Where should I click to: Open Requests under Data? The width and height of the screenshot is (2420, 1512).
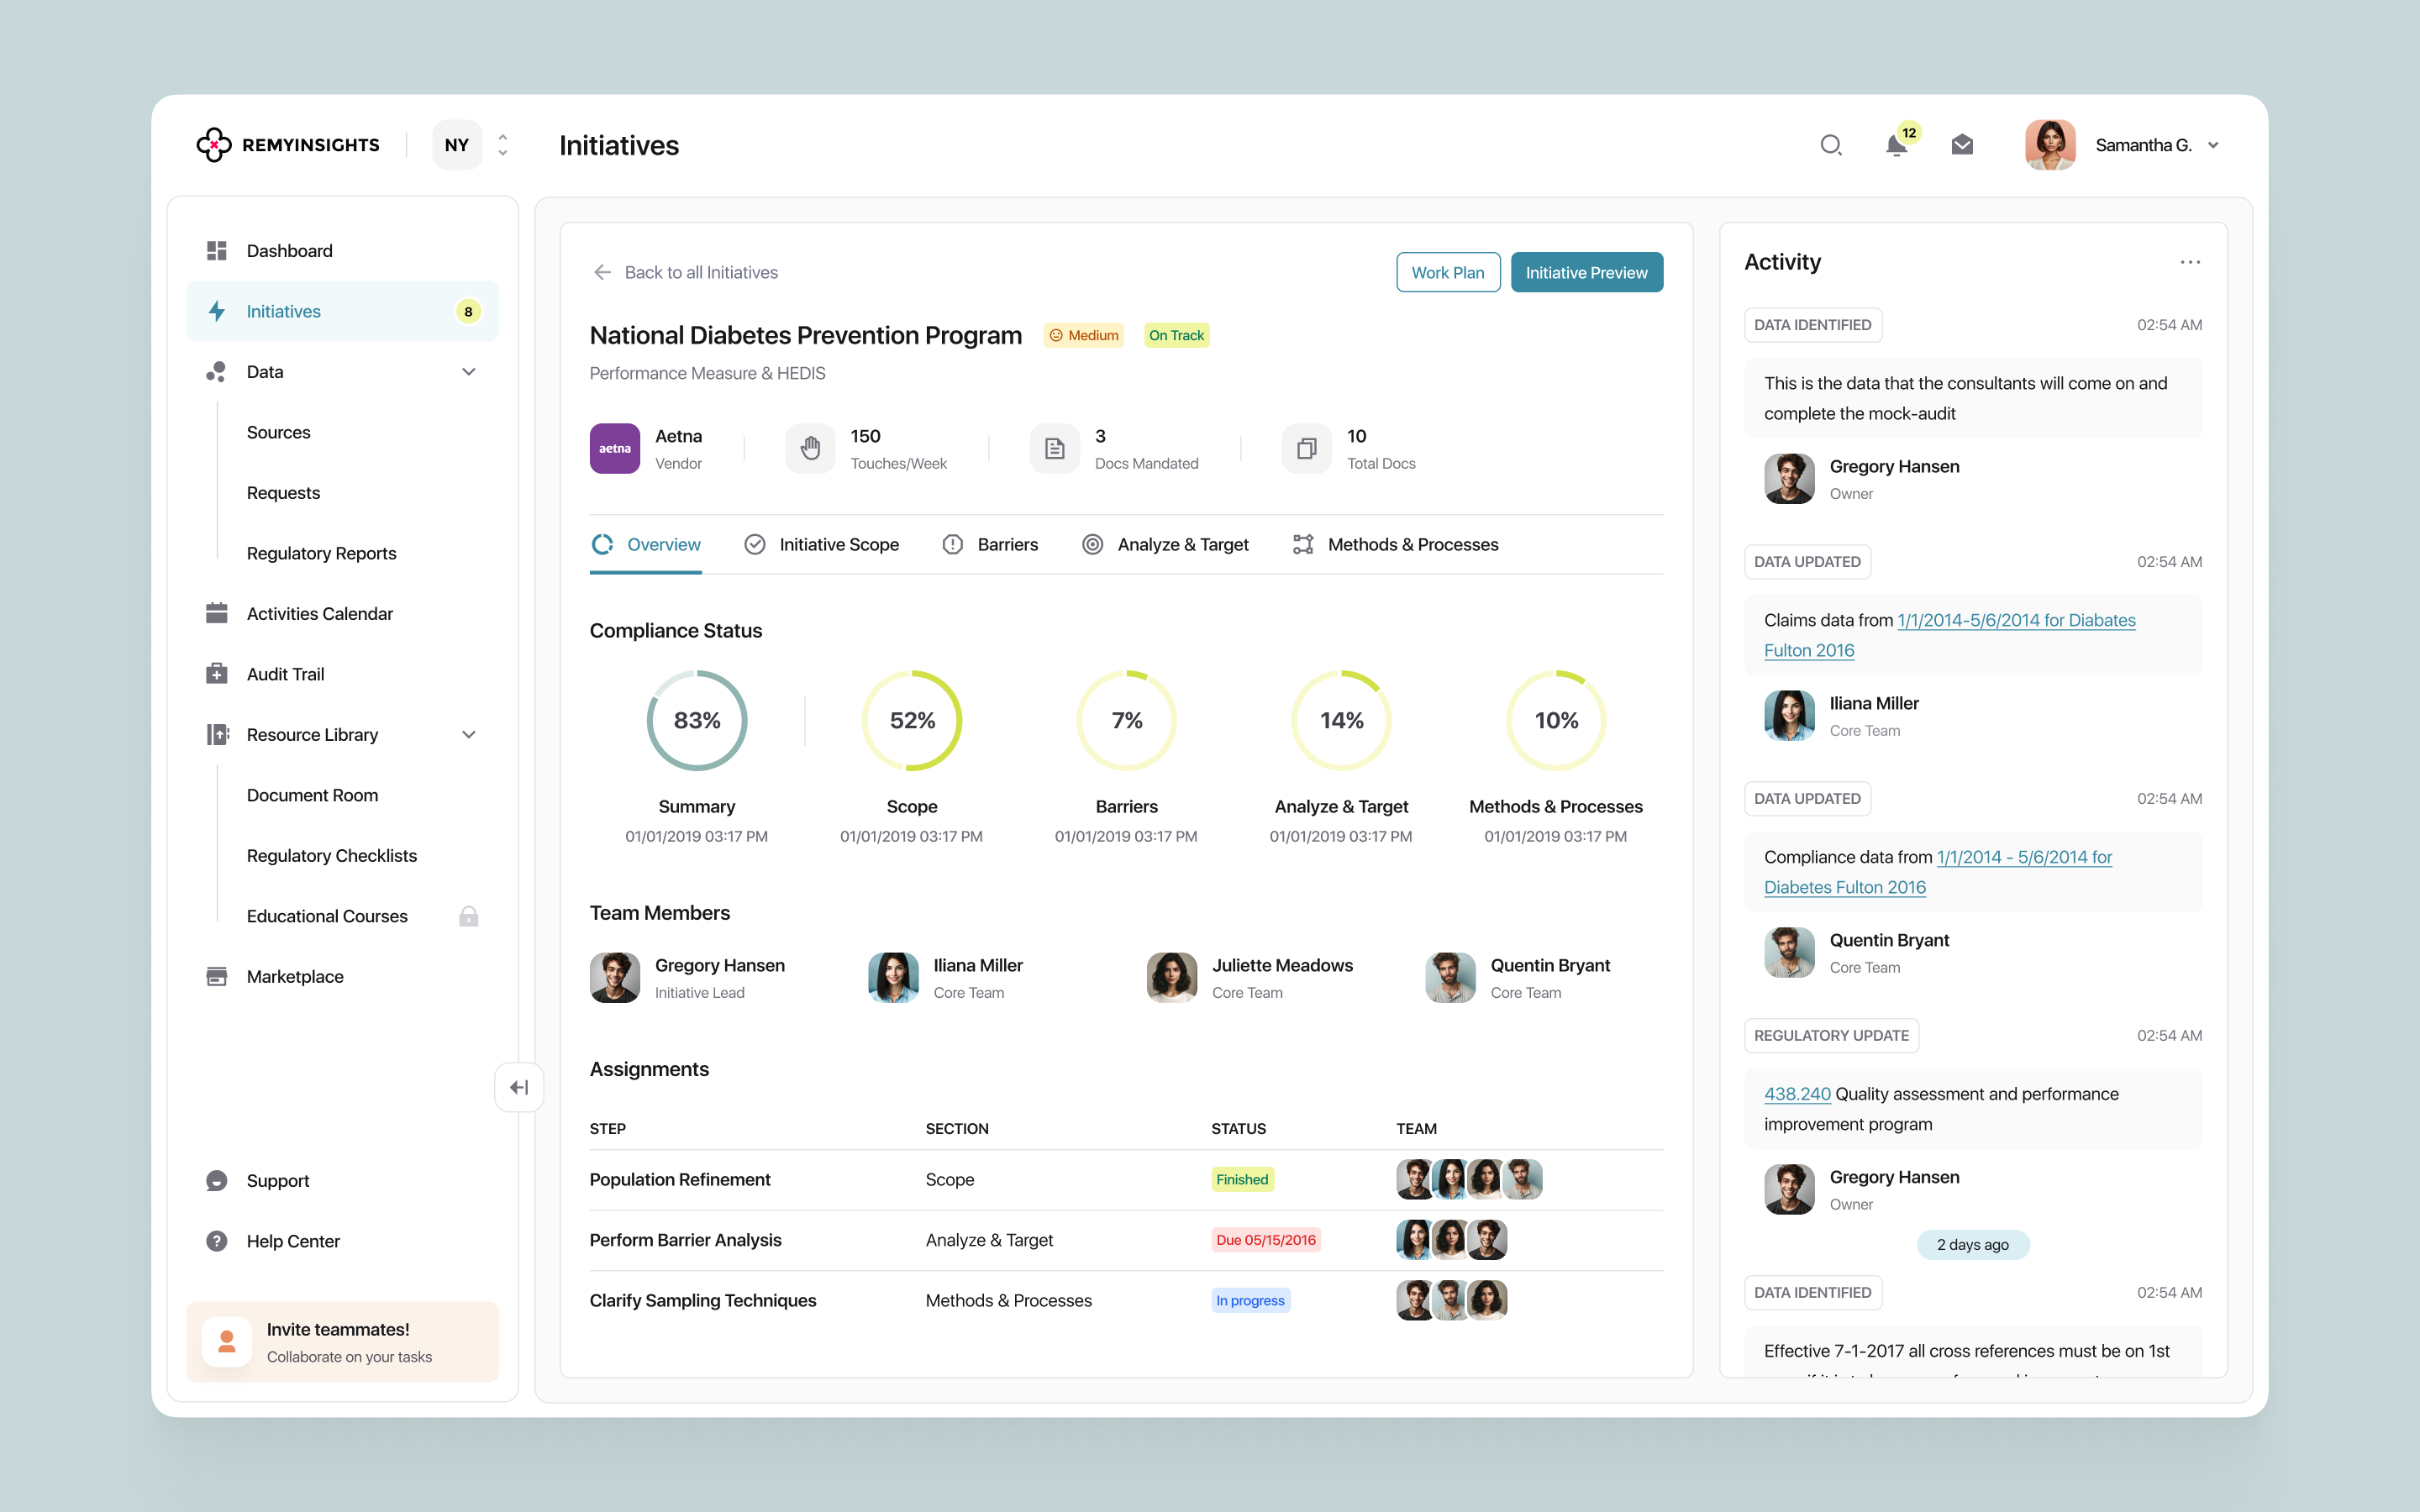[283, 493]
